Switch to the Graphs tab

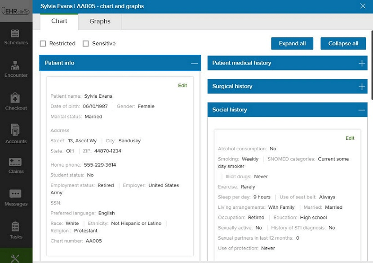(x=100, y=22)
